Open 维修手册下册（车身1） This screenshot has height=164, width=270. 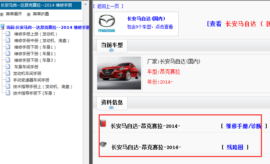coord(35,47)
